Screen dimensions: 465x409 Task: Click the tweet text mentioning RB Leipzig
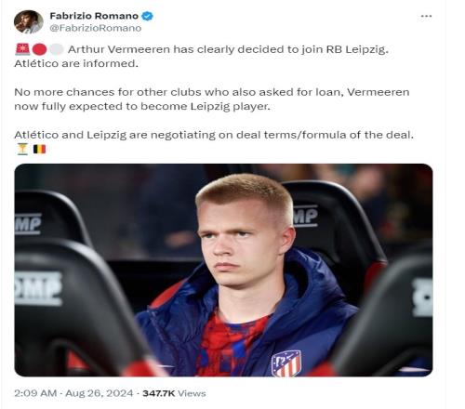[228, 49]
